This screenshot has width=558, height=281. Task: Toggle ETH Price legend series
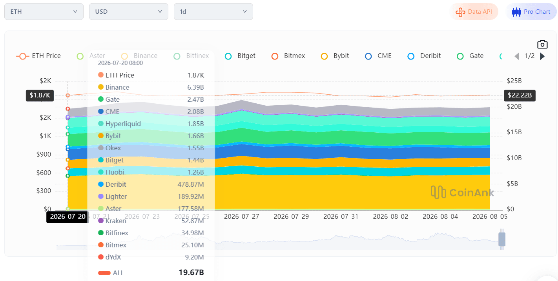click(38, 56)
